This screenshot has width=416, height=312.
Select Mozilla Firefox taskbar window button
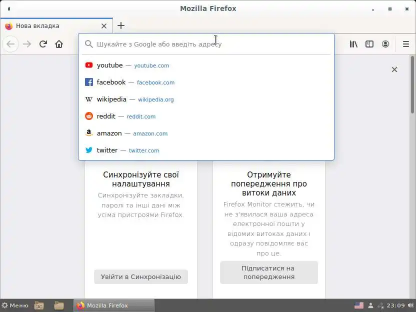click(114, 305)
